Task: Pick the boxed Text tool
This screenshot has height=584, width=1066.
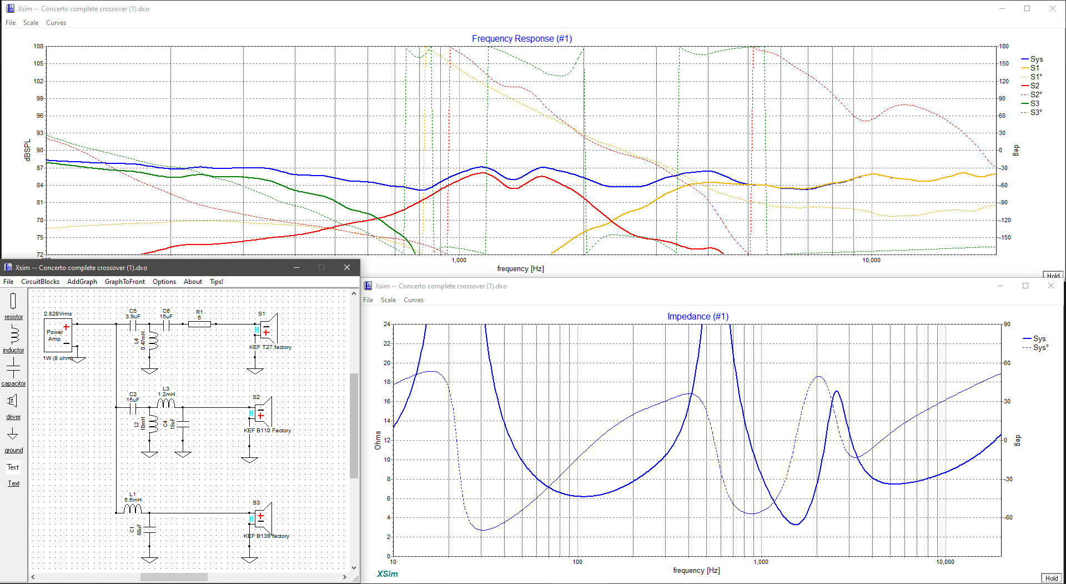Action: point(13,467)
